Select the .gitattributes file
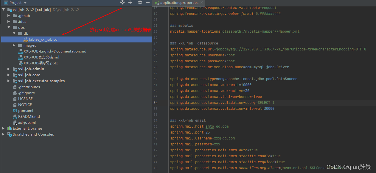 (x=29, y=87)
